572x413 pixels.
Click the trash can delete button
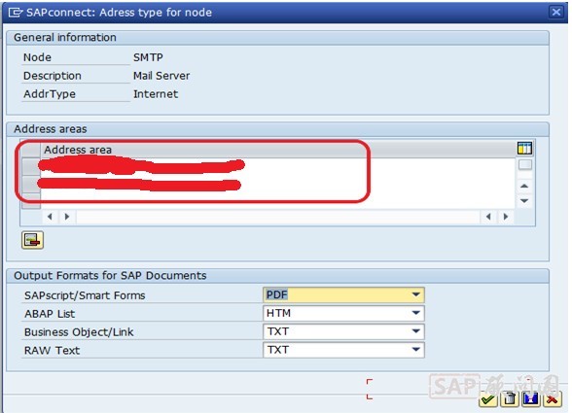tap(510, 399)
